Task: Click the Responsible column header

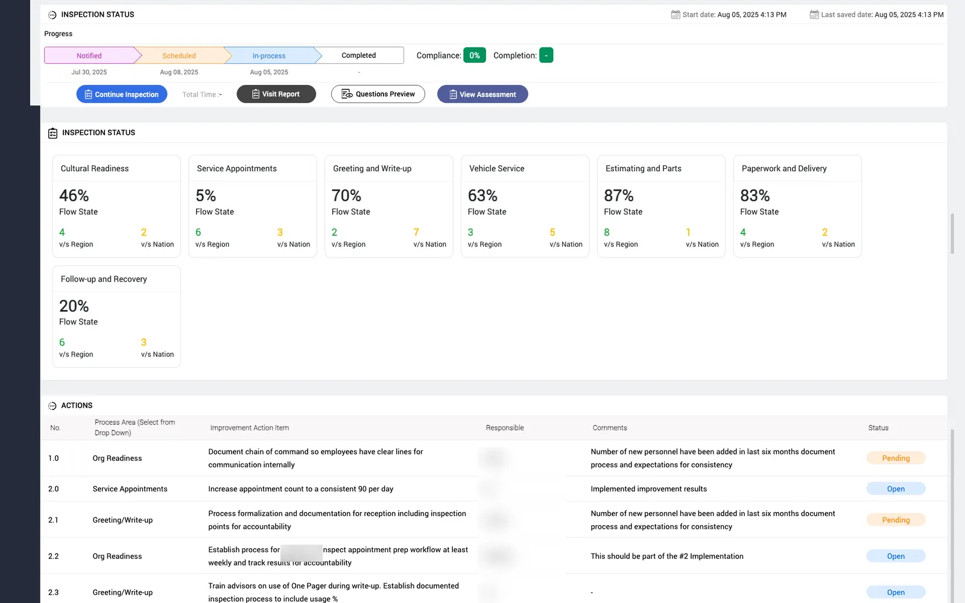Action: pyautogui.click(x=505, y=428)
